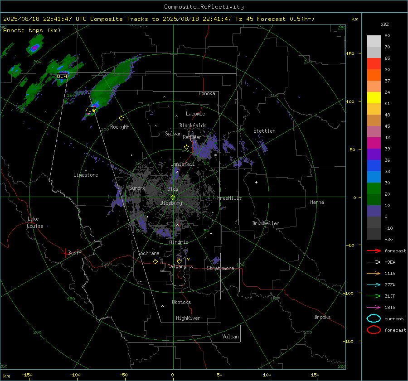
Task: Click the Airdrie town label
Action: (179, 242)
